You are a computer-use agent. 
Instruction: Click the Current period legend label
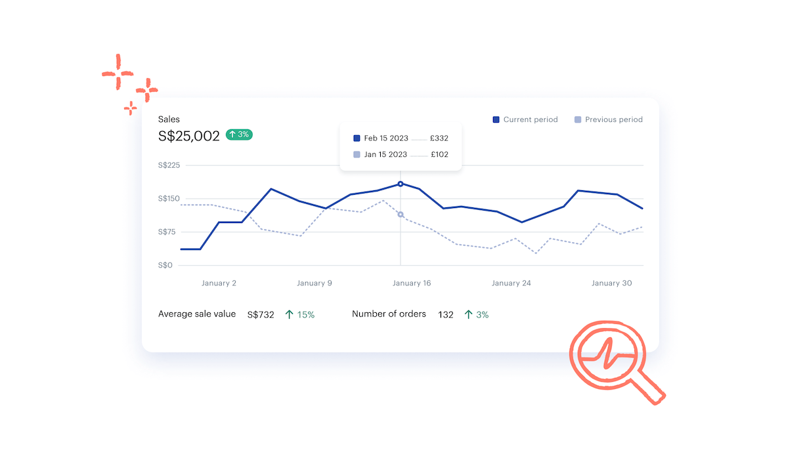click(530, 119)
